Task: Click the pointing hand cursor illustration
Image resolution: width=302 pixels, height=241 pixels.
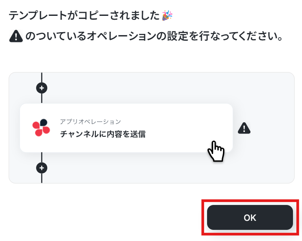Action: pos(216,151)
